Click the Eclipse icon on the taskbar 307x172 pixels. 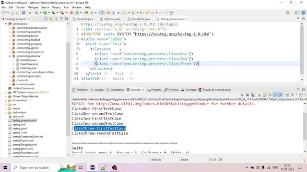pyautogui.click(x=93, y=168)
